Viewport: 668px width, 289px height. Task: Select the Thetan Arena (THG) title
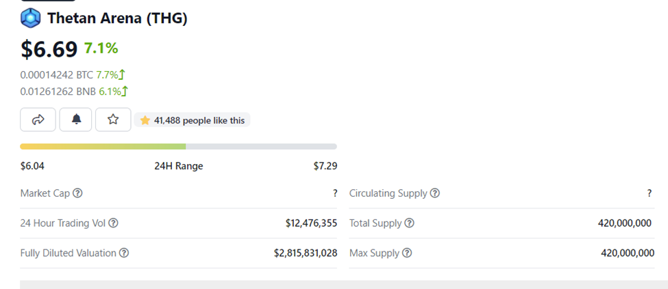point(117,18)
